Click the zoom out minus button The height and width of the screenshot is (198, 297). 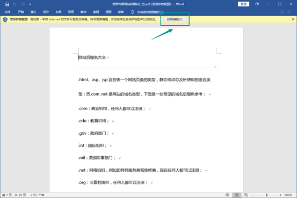[252, 195]
